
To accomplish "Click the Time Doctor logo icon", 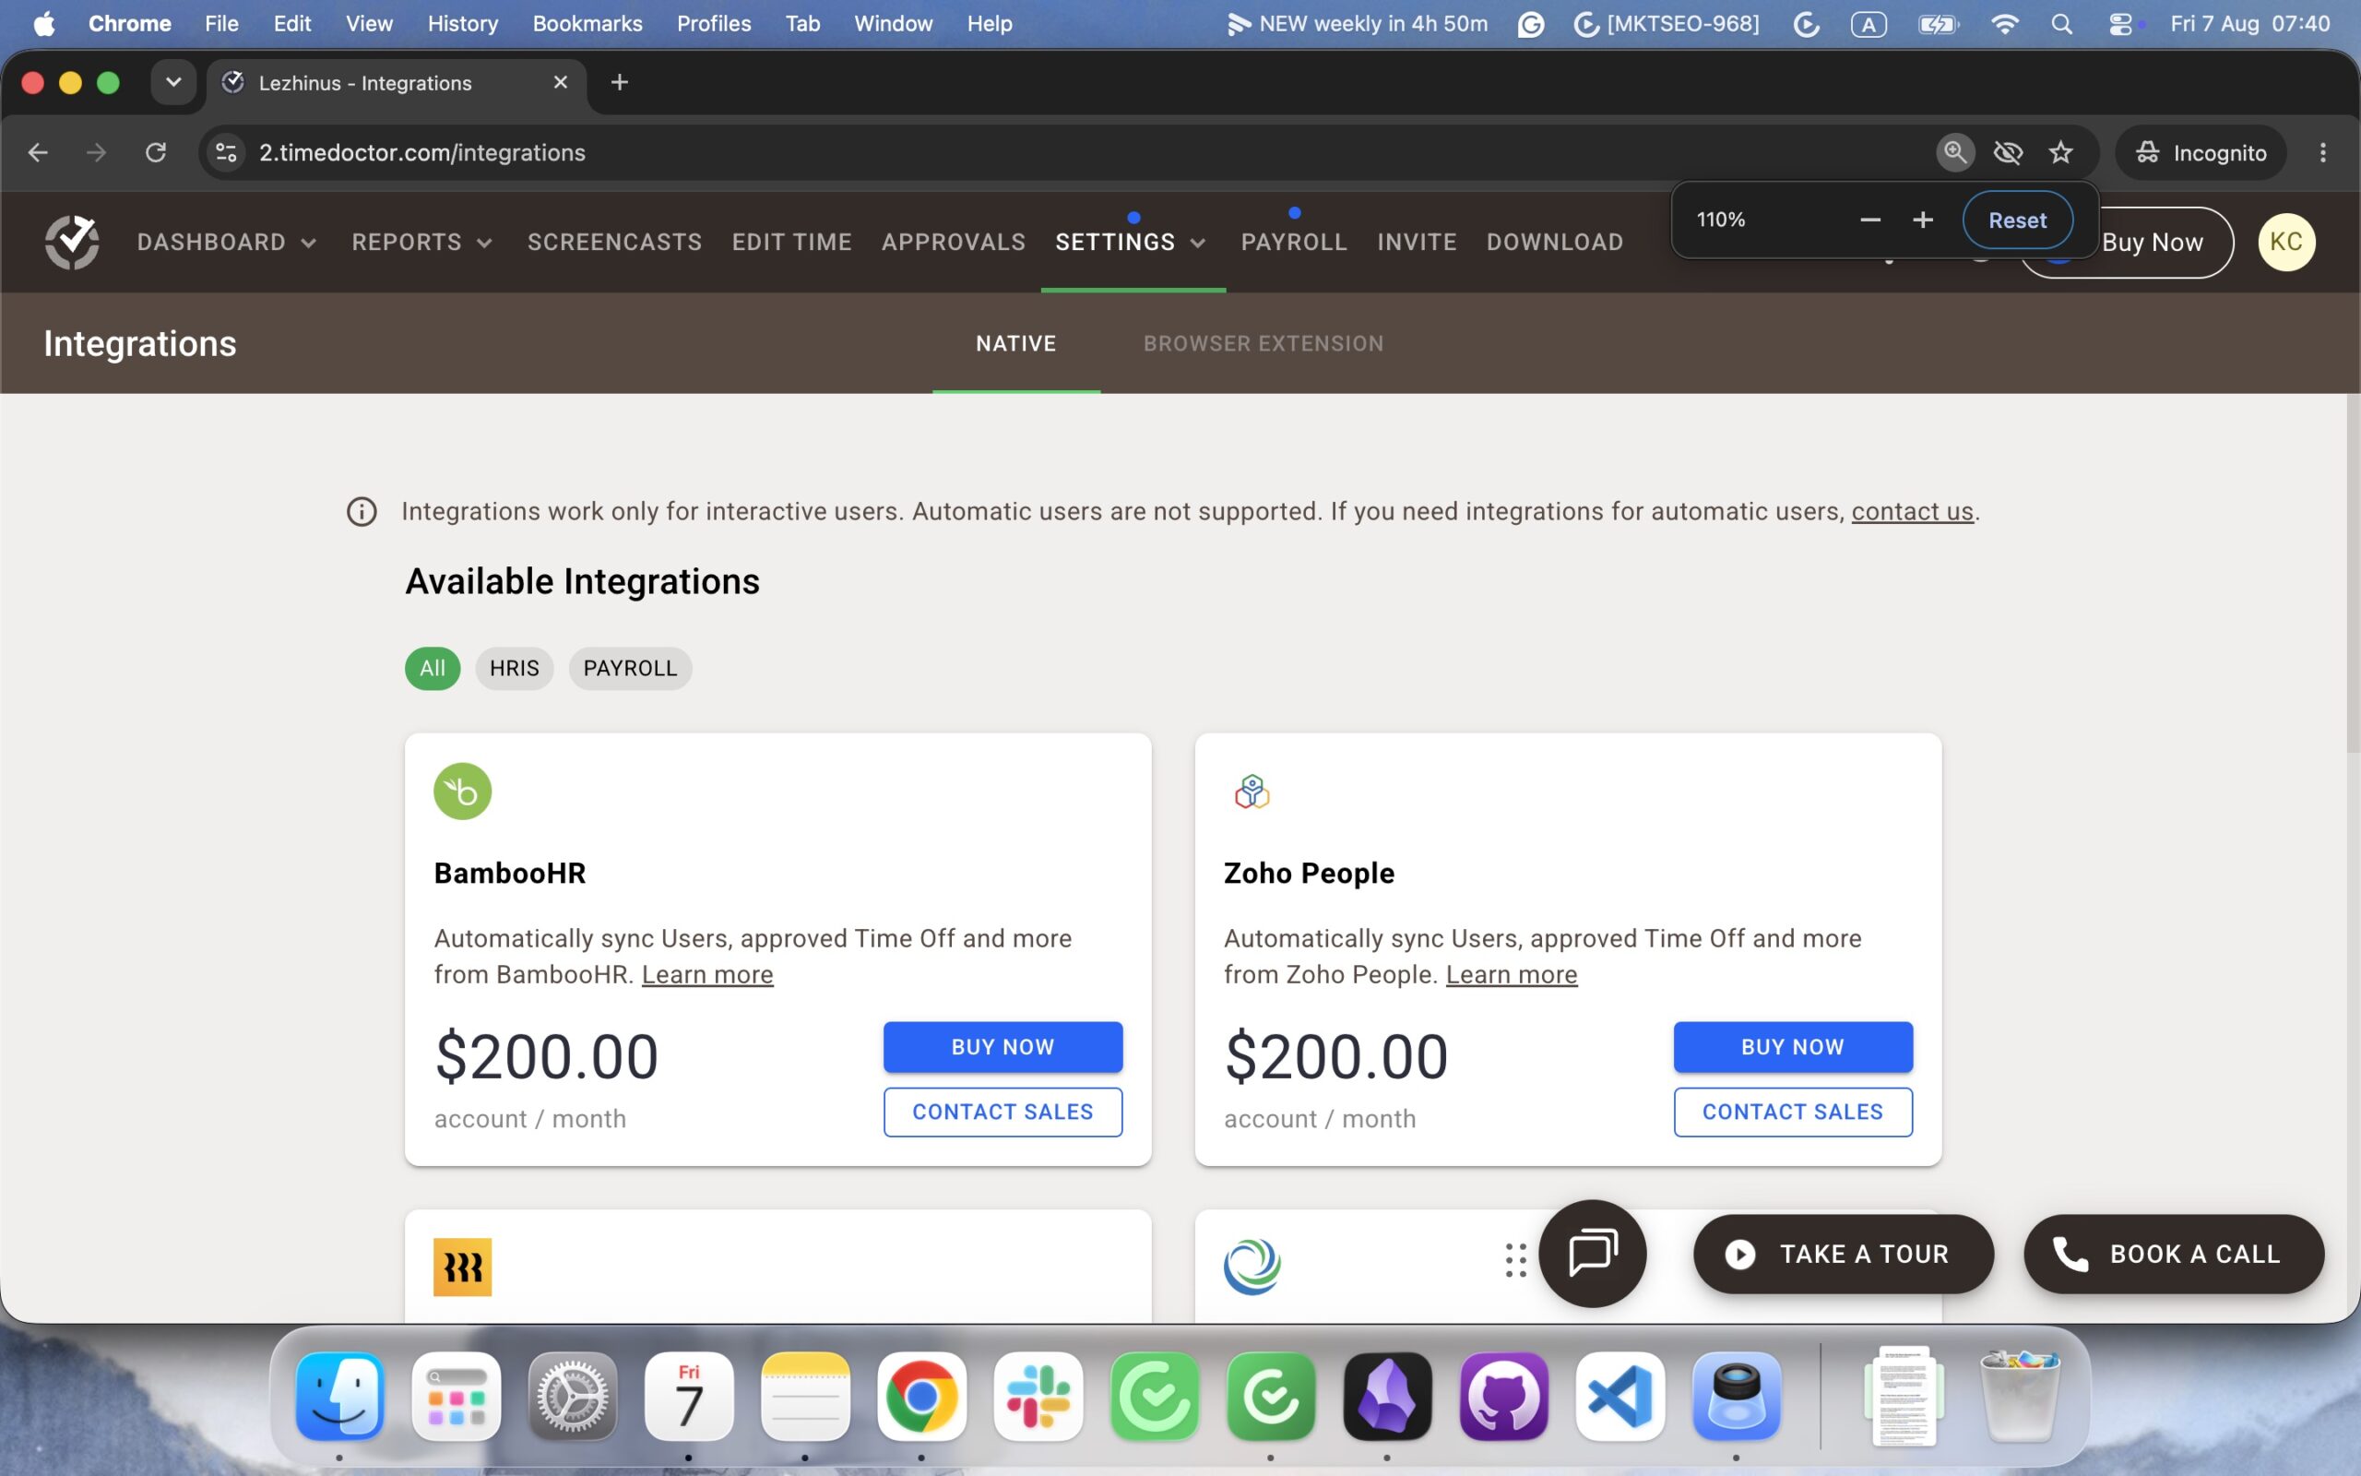I will [x=71, y=242].
